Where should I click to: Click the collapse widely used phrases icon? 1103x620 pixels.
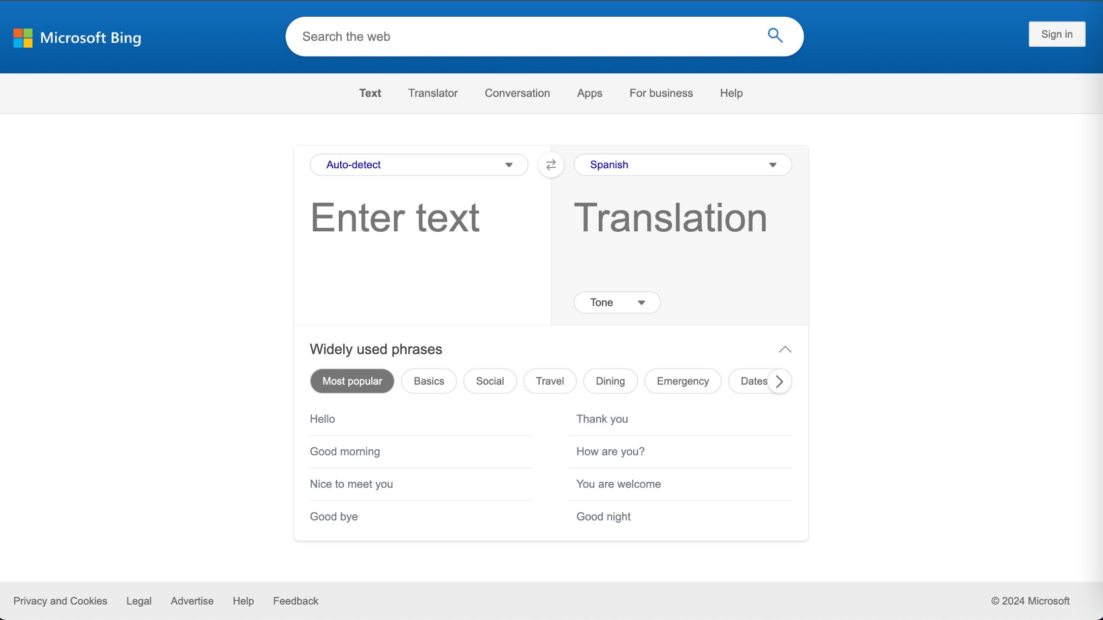(x=785, y=349)
